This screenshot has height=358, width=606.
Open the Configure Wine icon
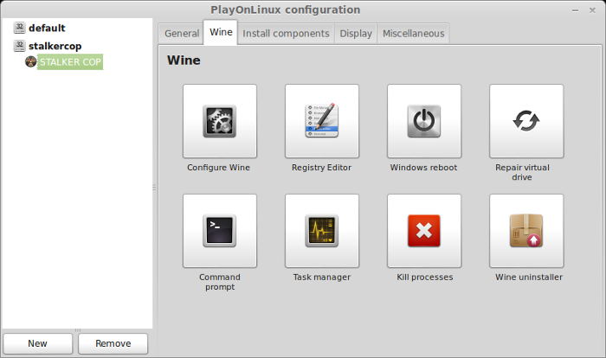coord(220,121)
